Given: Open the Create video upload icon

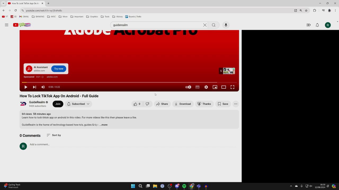Looking at the screenshot, I should click(x=308, y=25).
